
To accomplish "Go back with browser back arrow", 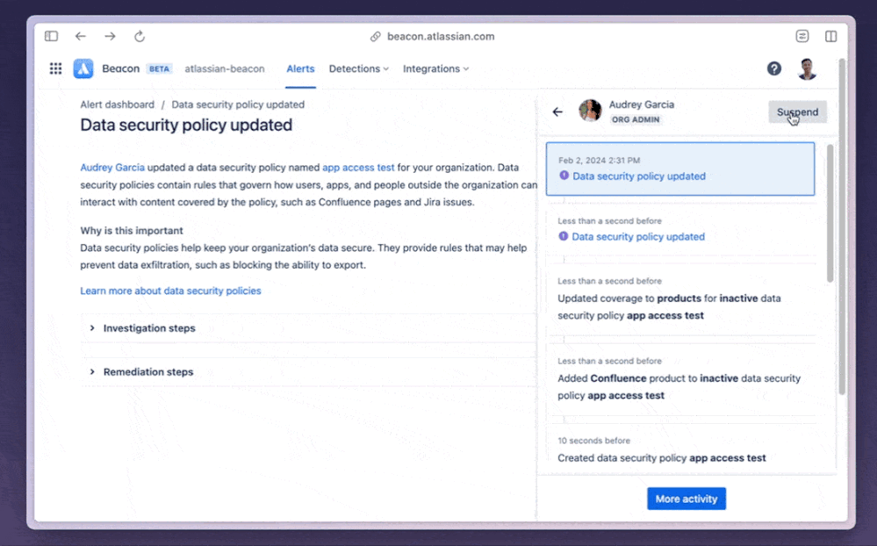I will [81, 36].
